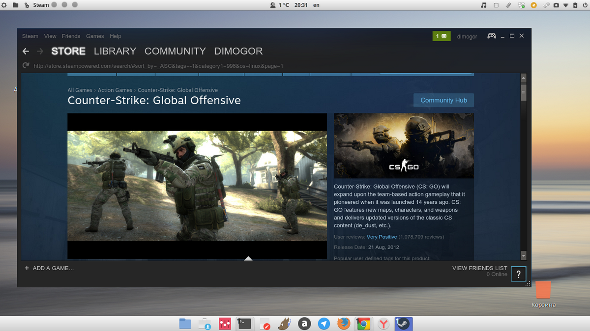Reload the store page
The height and width of the screenshot is (331, 590).
click(x=26, y=66)
